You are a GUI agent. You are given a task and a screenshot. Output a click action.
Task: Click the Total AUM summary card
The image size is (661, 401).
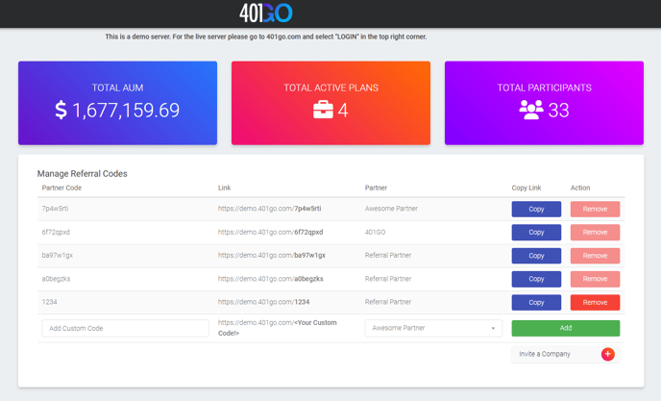tap(117, 103)
